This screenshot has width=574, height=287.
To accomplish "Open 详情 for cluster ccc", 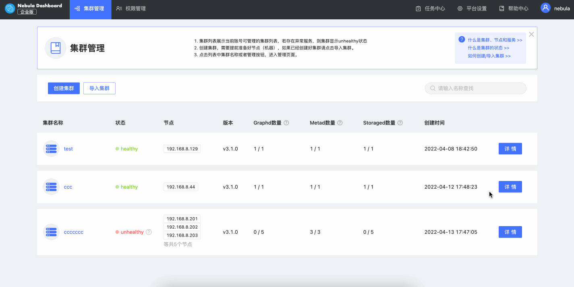I will coord(510,187).
